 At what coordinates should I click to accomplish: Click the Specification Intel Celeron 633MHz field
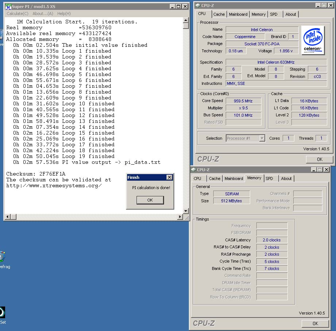tap(276, 62)
